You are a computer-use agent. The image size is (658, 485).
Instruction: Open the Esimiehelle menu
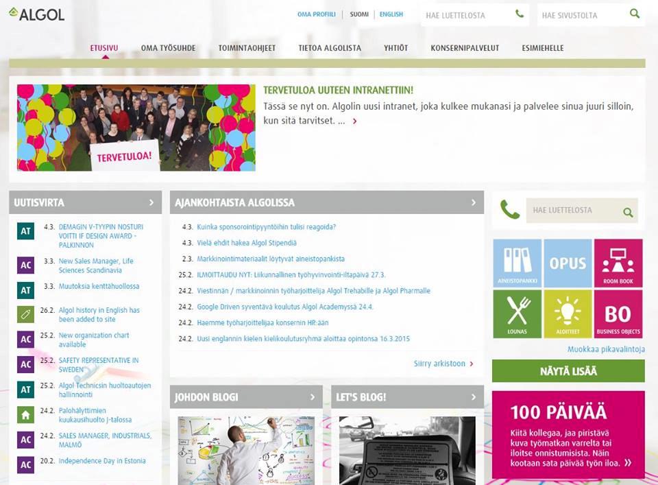tap(543, 48)
